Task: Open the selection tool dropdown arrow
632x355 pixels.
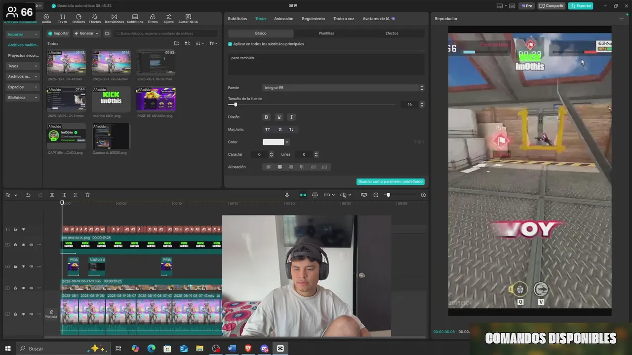Action: pos(15,195)
